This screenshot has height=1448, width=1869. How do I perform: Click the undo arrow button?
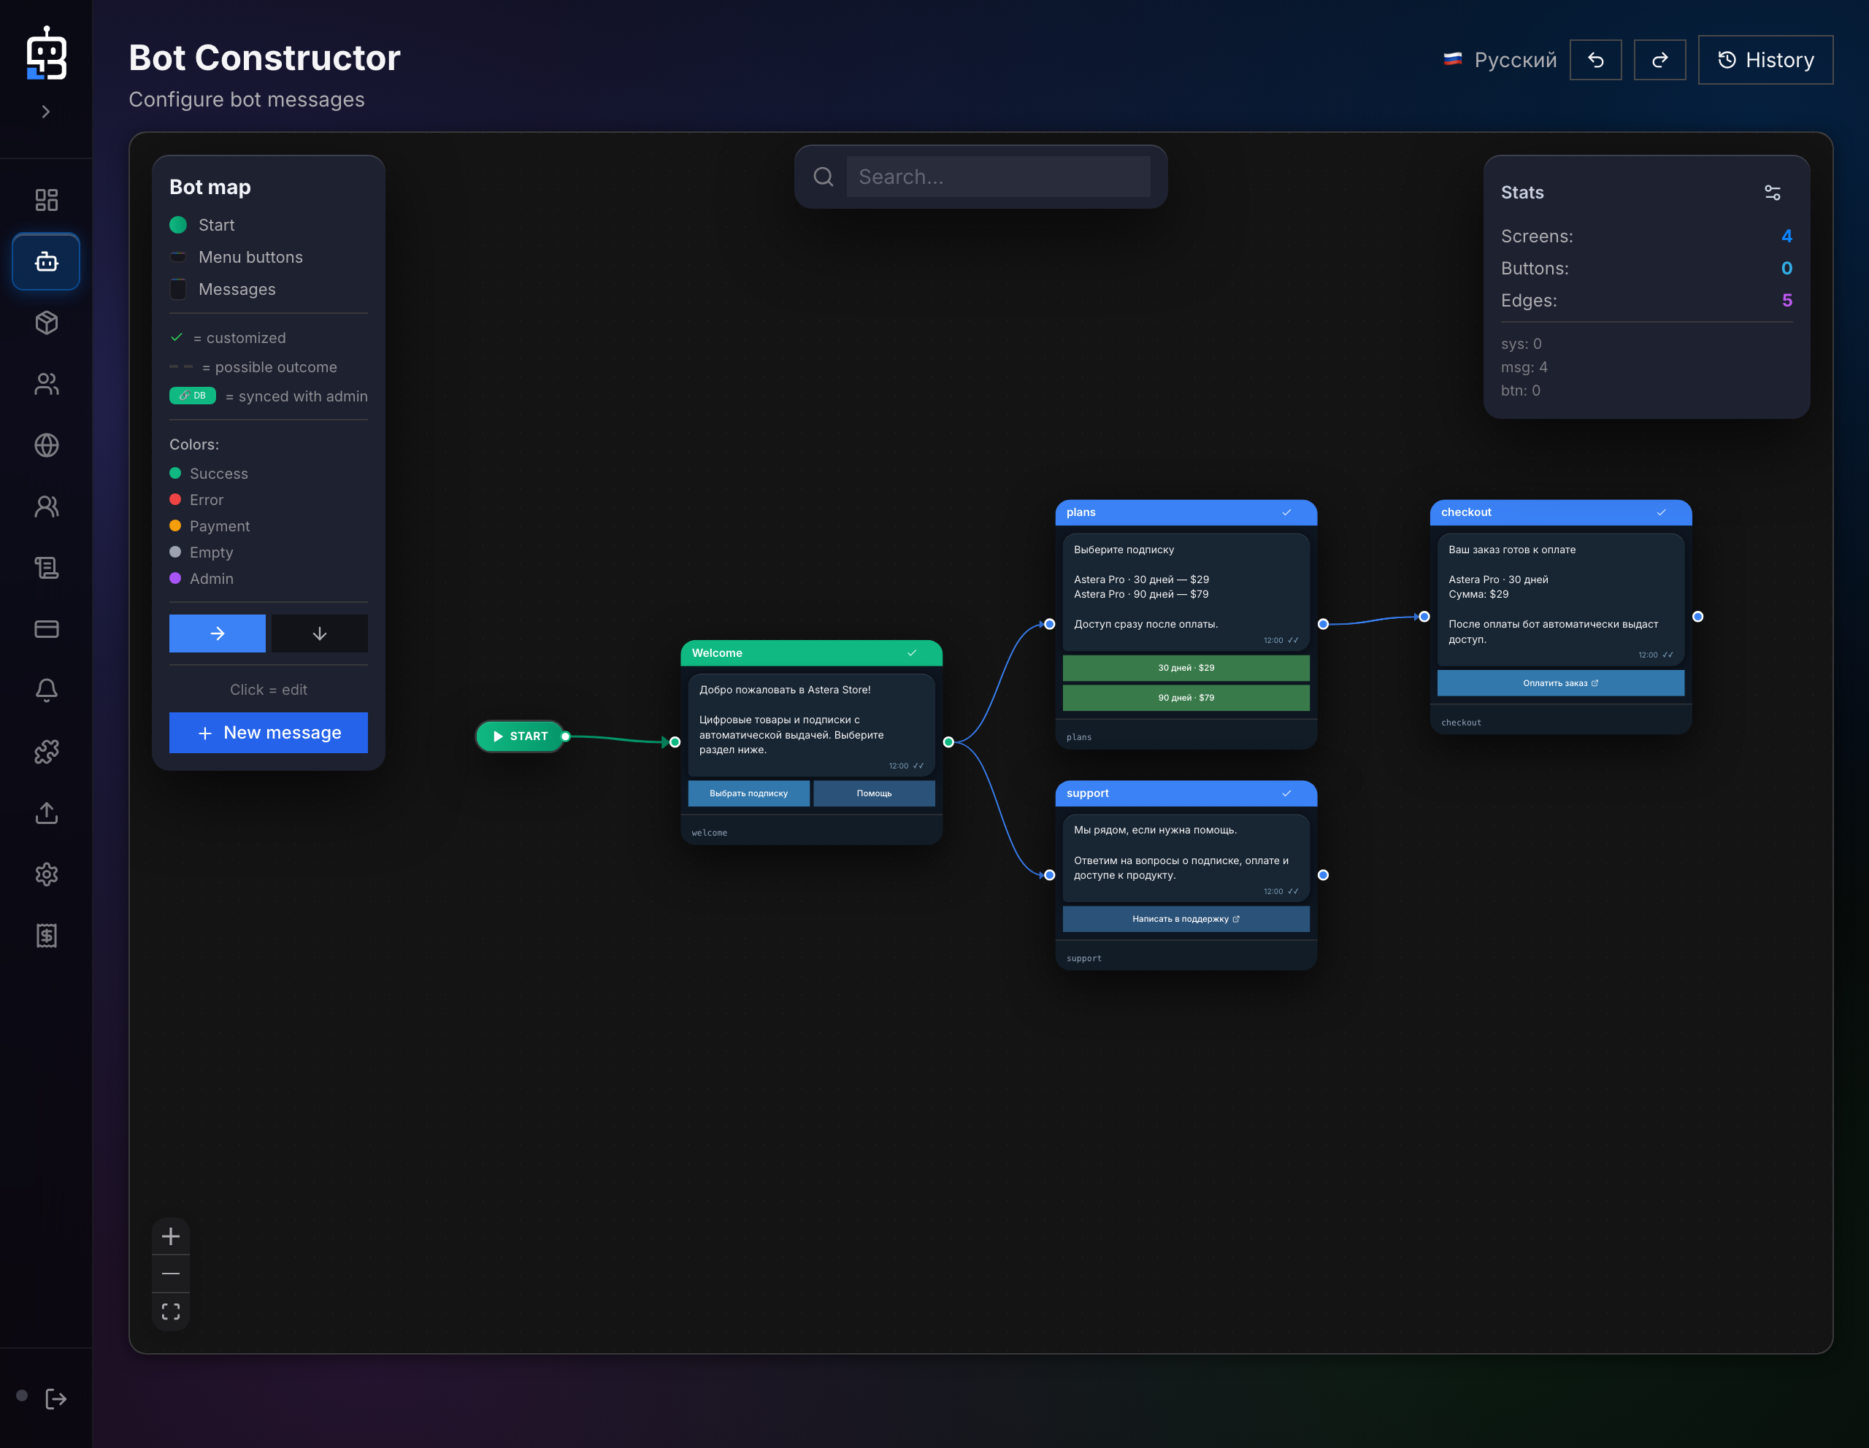1595,60
